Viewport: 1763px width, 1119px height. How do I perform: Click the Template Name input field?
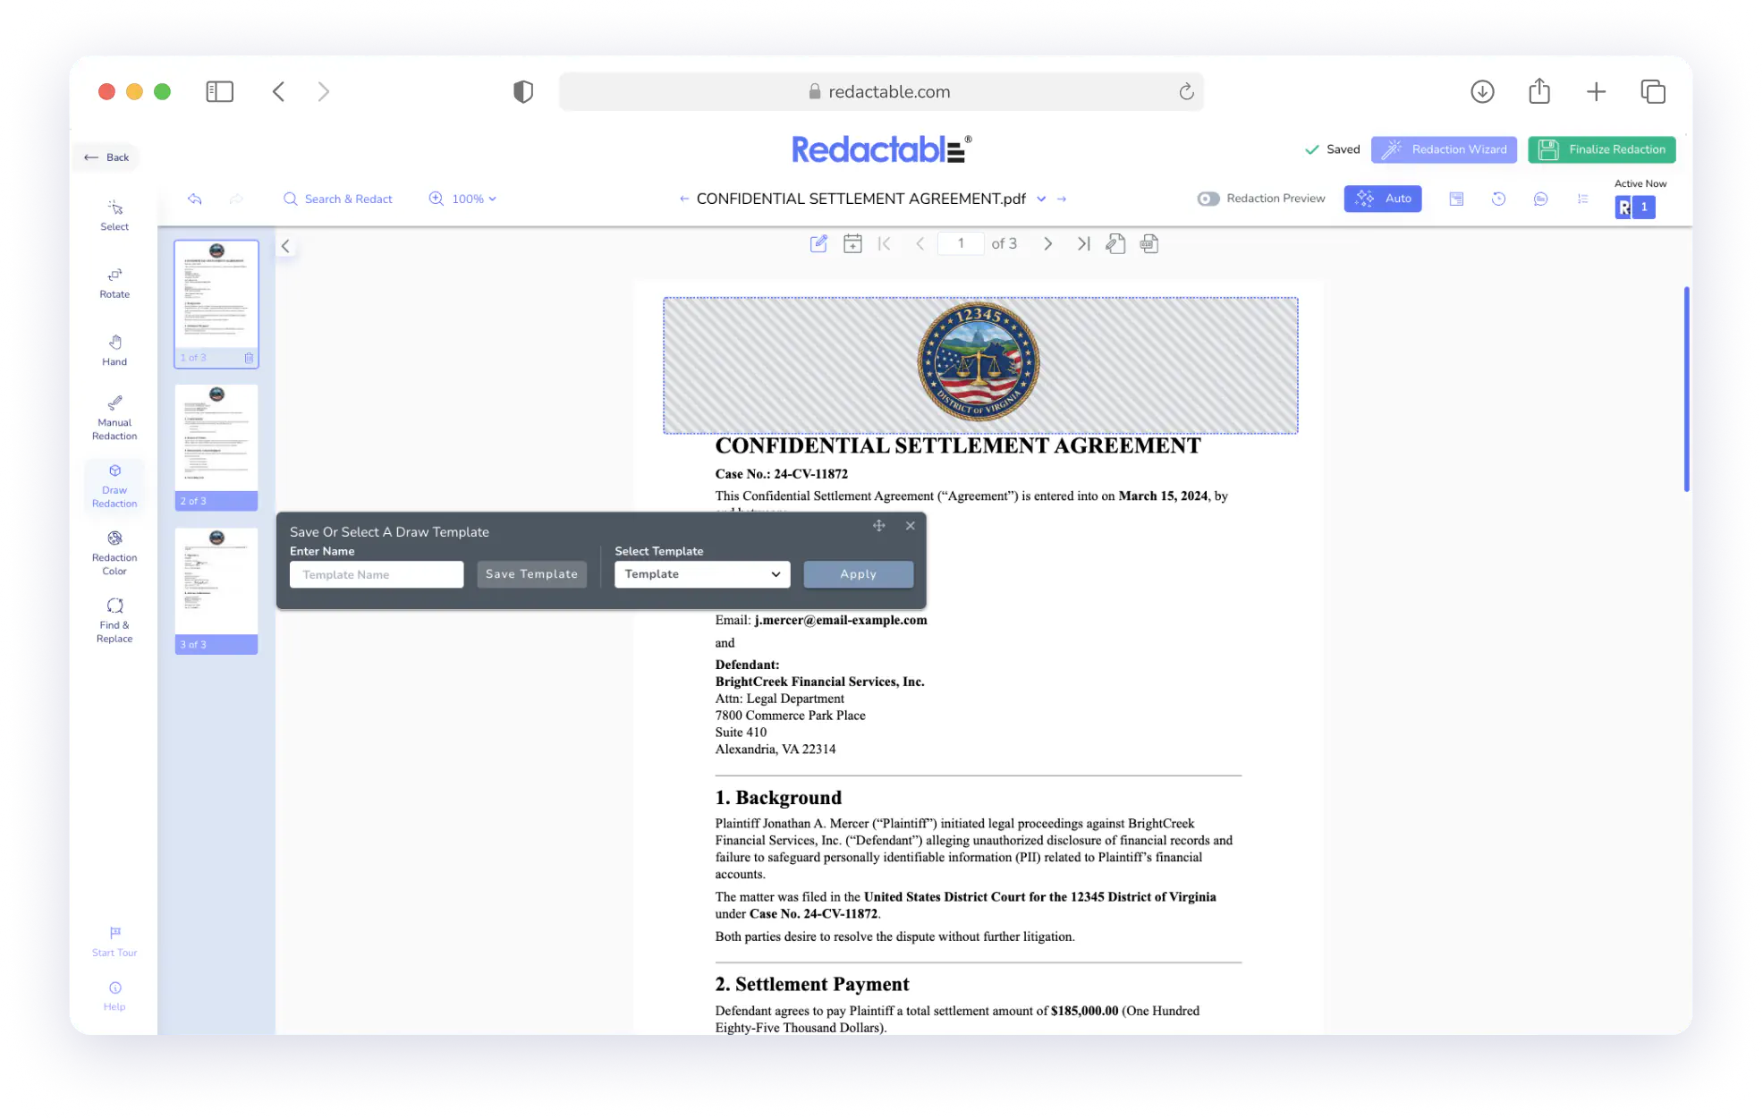(377, 574)
